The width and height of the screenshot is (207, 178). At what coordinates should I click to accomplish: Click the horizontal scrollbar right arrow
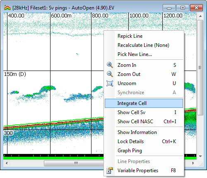tap(193, 163)
